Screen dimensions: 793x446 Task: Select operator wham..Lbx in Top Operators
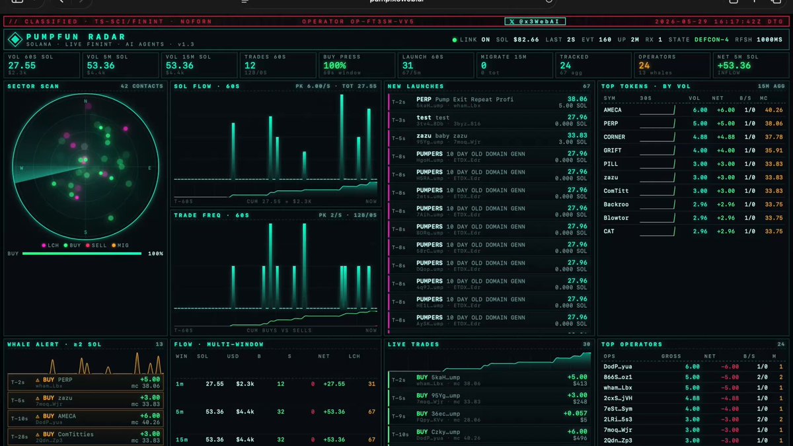click(695, 387)
